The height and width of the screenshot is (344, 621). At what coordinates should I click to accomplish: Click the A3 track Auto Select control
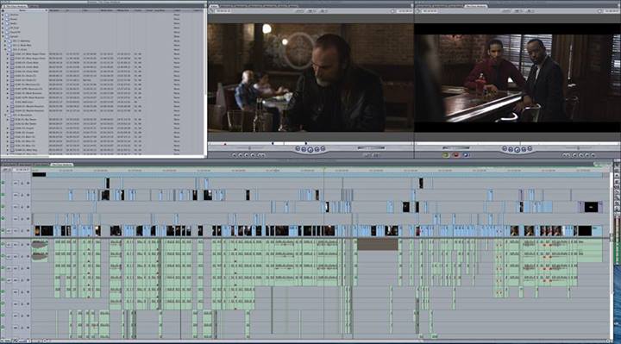(28, 268)
